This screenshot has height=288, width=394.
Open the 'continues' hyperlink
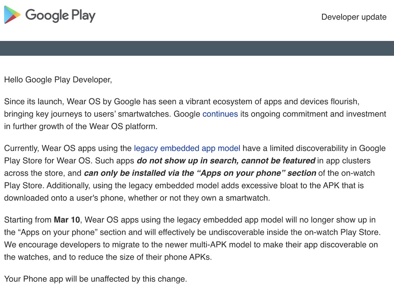[220, 114]
